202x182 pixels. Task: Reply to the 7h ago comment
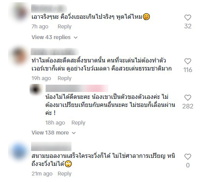tap(65, 26)
